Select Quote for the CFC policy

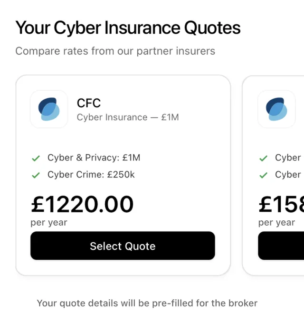(x=123, y=246)
